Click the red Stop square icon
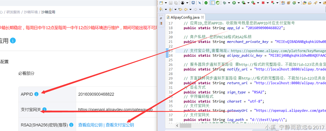The width and height of the screenshot is (326, 131). (263, 3)
